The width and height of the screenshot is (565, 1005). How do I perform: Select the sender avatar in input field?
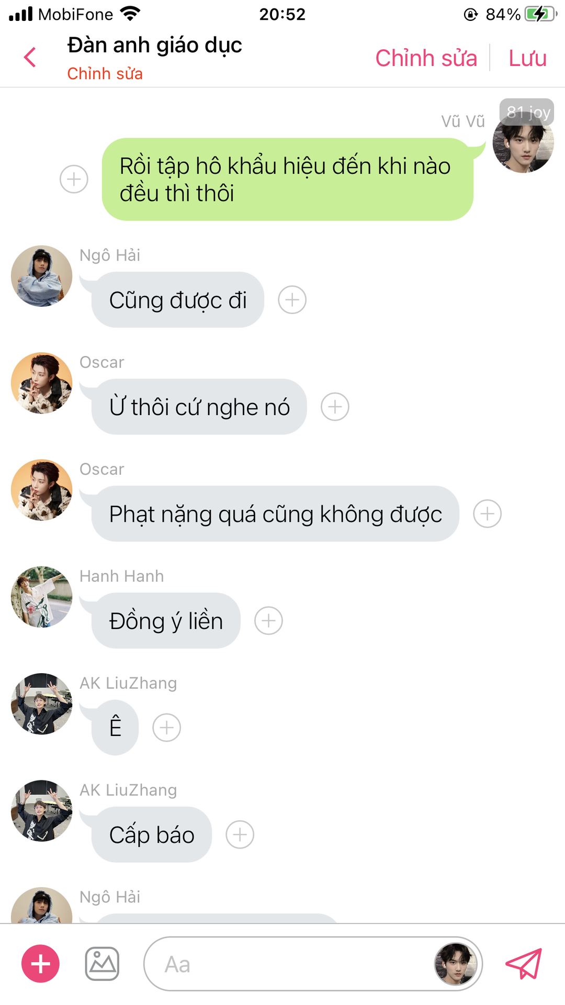[x=456, y=964]
